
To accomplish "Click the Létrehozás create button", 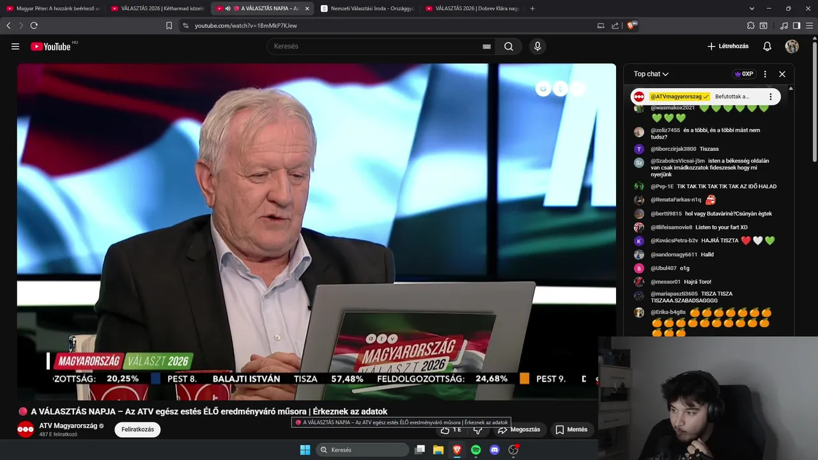I will tap(728, 46).
